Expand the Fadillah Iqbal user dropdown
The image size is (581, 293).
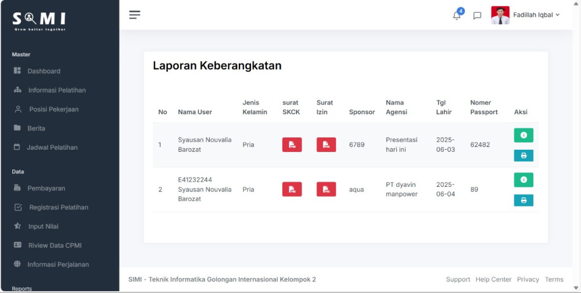pos(536,15)
